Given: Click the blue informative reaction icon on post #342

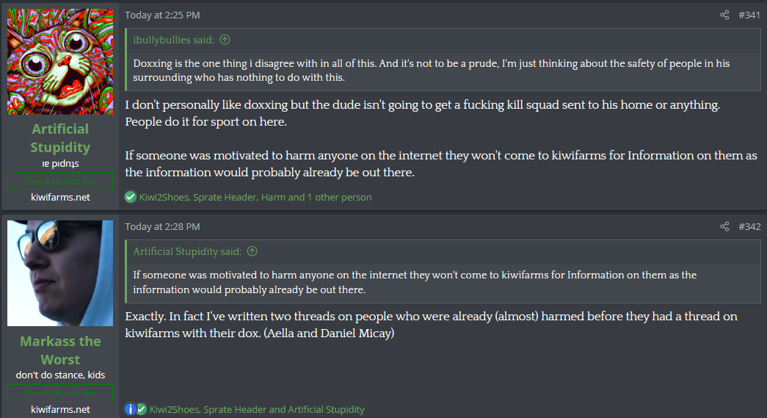Looking at the screenshot, I should coord(131,409).
